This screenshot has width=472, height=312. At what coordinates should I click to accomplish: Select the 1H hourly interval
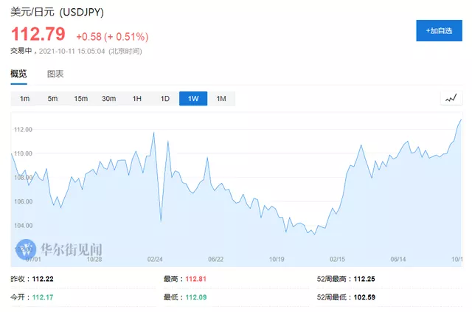click(136, 99)
